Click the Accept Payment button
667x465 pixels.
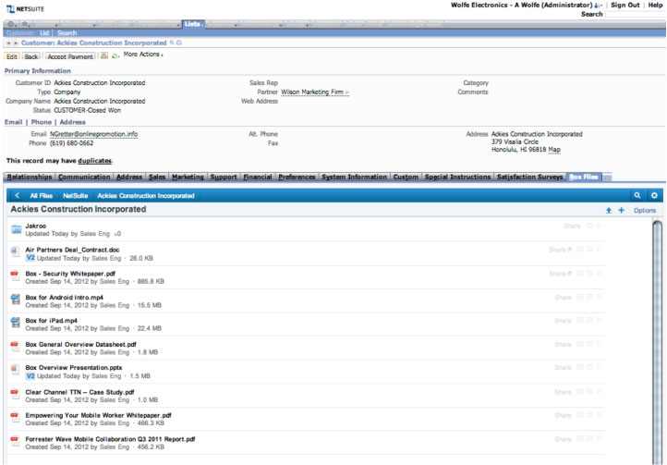70,56
